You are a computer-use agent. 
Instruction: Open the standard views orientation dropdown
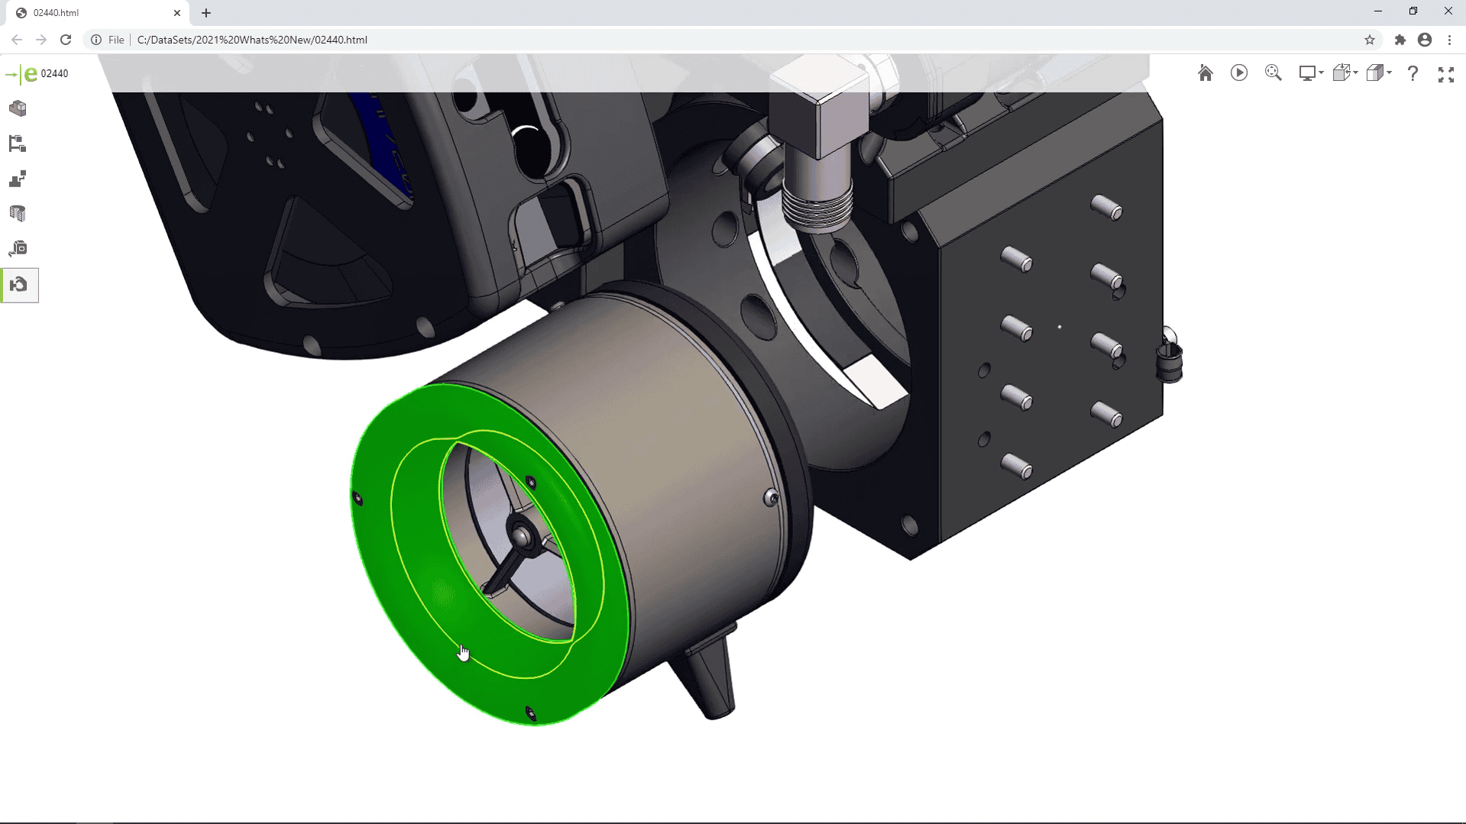(x=1343, y=73)
